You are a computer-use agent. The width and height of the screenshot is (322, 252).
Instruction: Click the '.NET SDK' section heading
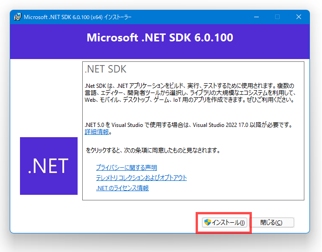(x=105, y=69)
